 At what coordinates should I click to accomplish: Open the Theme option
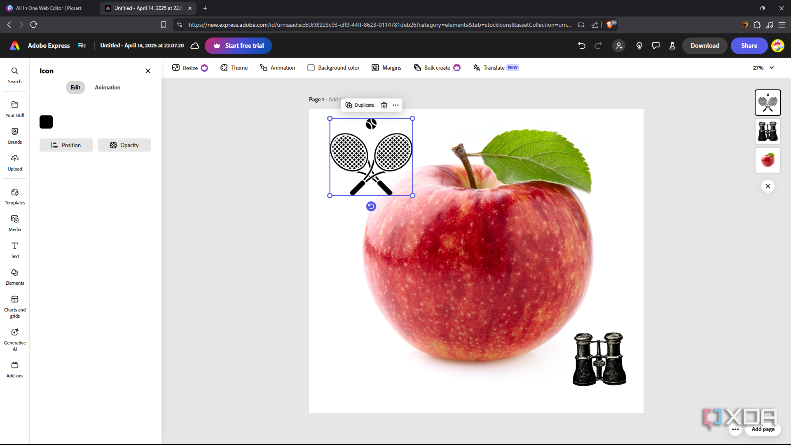[234, 68]
